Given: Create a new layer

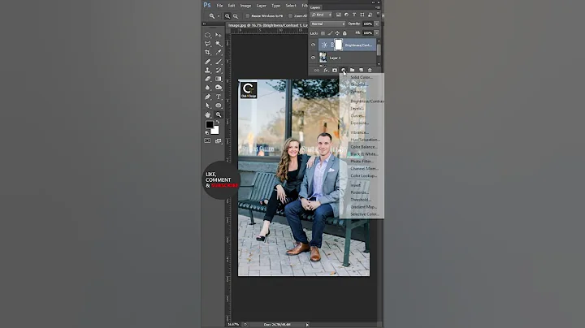Looking at the screenshot, I should [361, 70].
